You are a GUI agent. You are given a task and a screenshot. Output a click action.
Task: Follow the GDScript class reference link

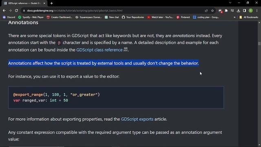(x=100, y=50)
